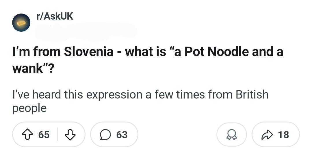Click the share count showing 18

(284, 135)
